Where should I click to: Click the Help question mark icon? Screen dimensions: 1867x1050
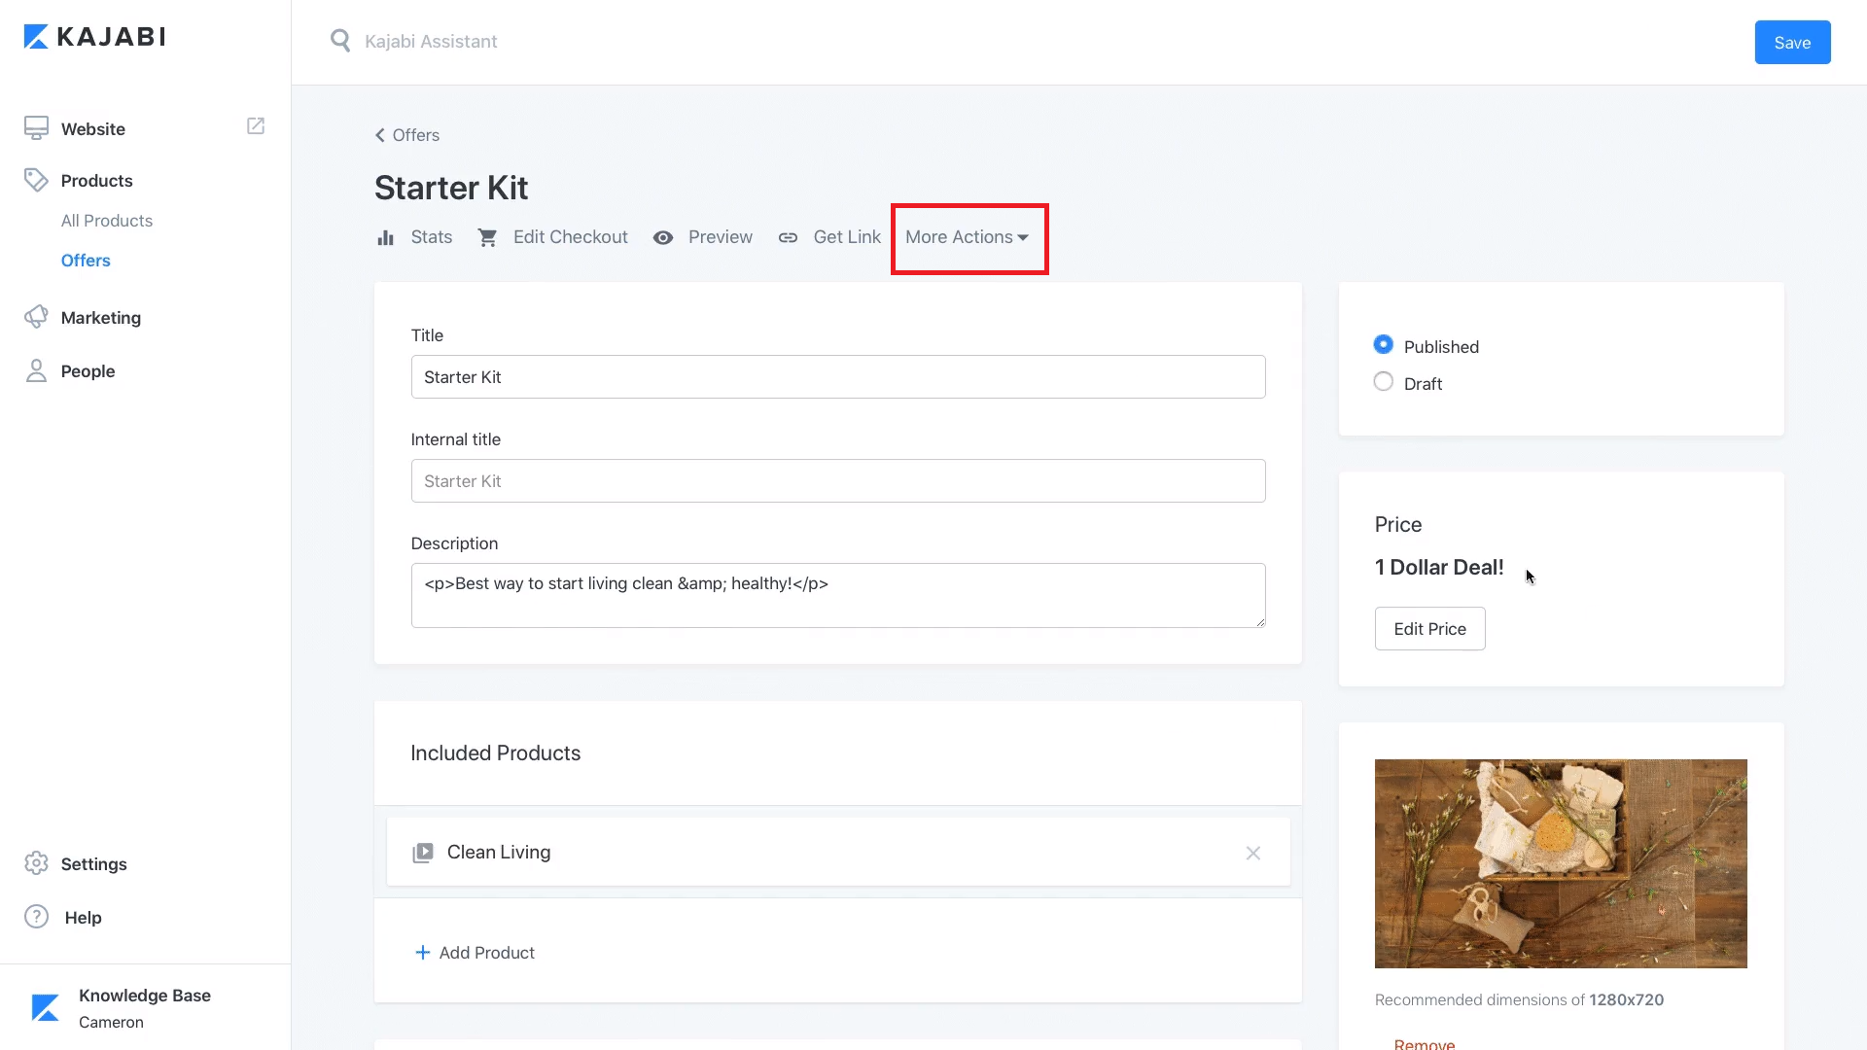(x=36, y=917)
